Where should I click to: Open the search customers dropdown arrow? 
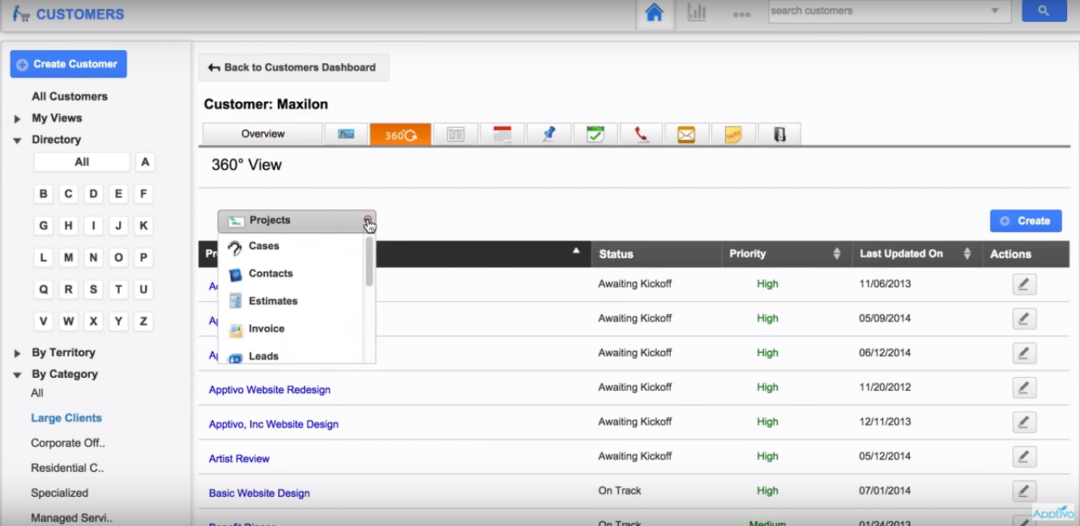995,11
